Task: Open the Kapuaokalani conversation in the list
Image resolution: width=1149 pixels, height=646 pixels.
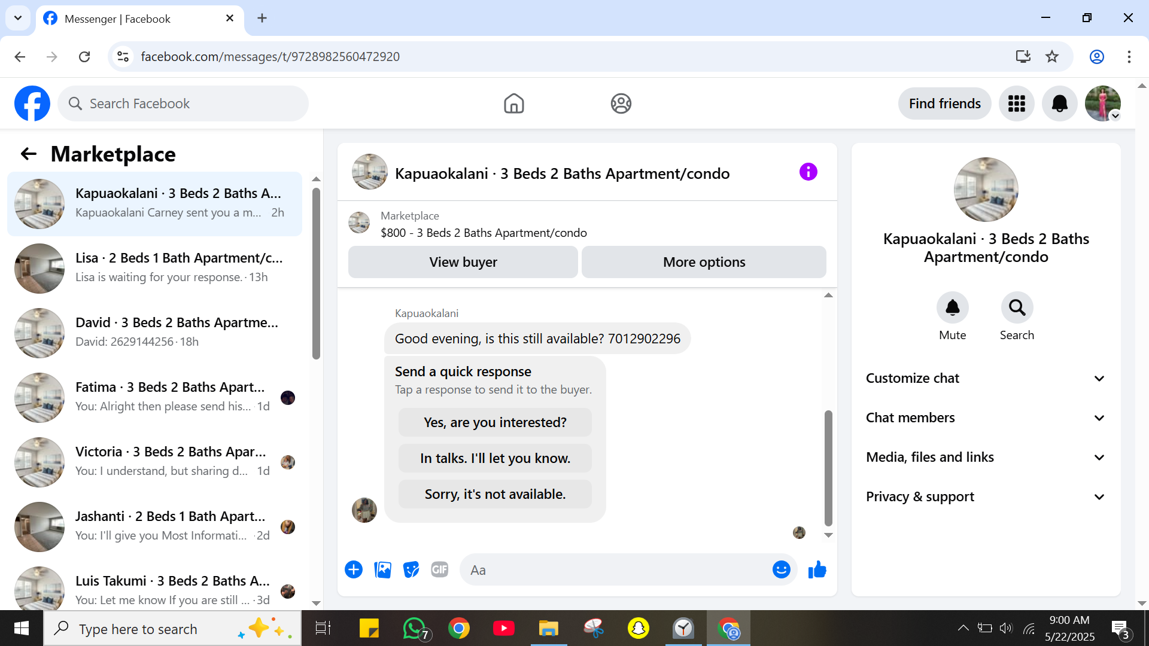Action: click(154, 203)
